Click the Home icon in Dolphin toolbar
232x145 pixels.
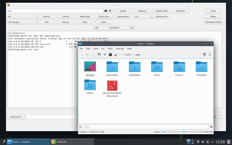pos(116,55)
